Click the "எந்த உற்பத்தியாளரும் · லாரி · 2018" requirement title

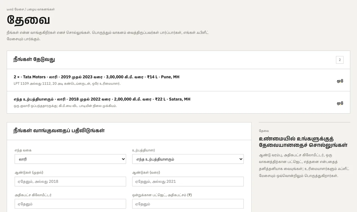[102, 99]
